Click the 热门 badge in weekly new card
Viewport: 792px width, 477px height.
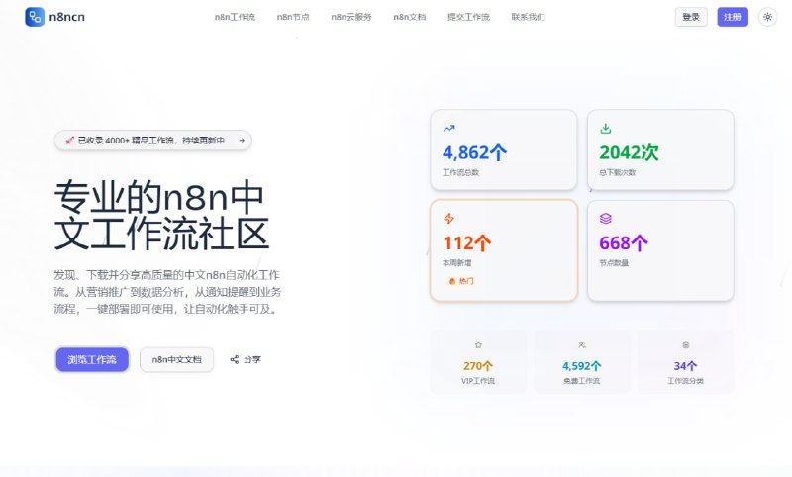click(461, 281)
